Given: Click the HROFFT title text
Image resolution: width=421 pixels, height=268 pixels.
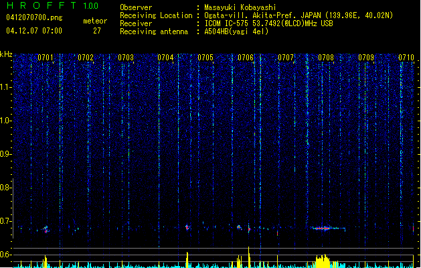Looking at the screenshot, I should pyautogui.click(x=41, y=5).
